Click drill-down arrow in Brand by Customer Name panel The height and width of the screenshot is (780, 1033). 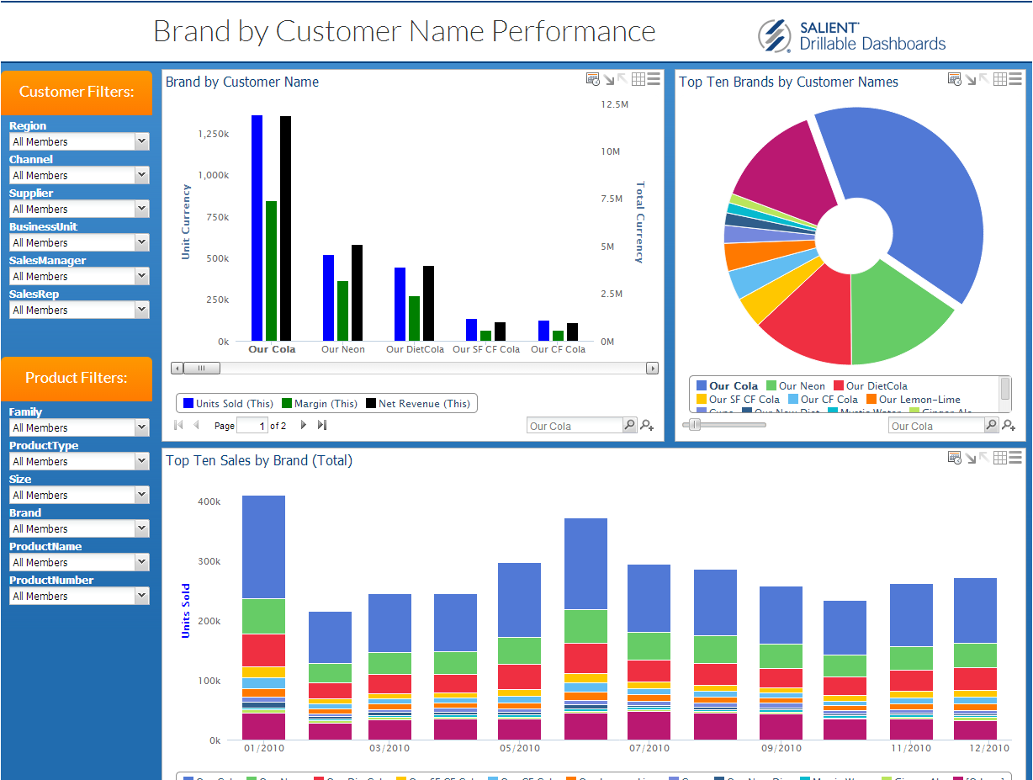pos(609,79)
